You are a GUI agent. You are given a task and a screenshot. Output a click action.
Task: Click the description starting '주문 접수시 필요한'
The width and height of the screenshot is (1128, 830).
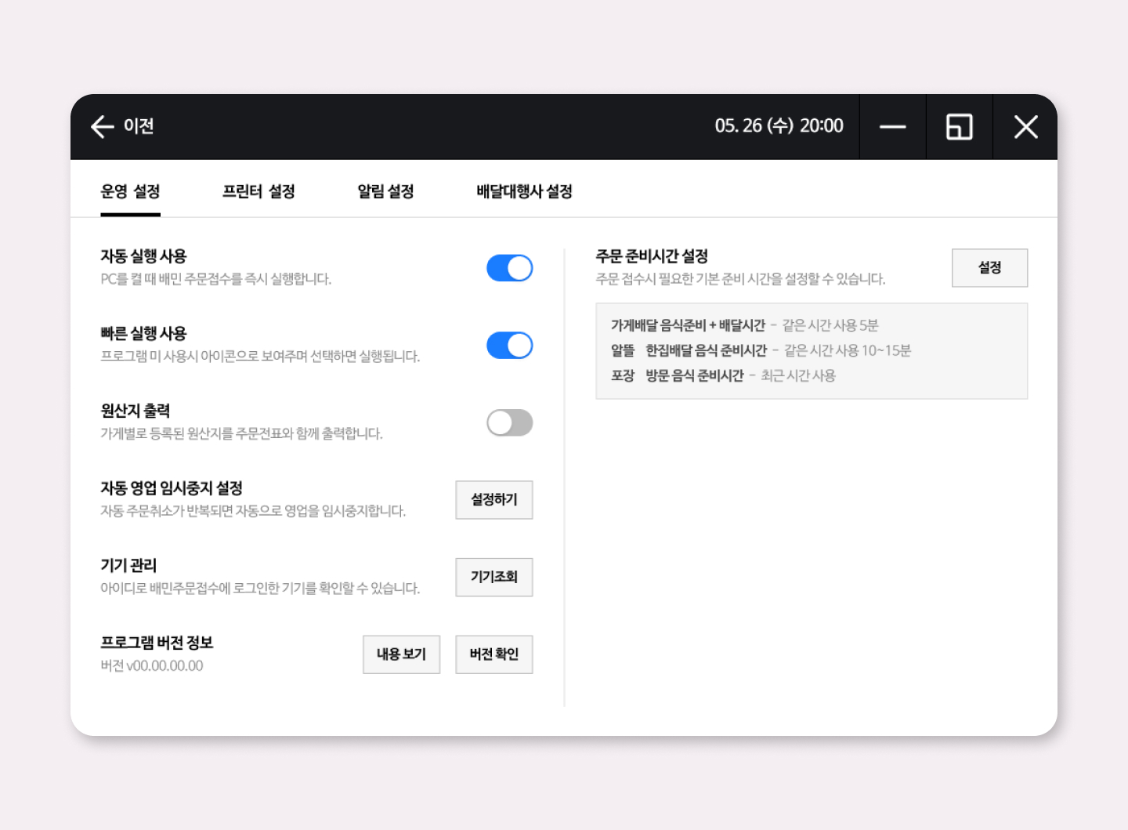[740, 279]
